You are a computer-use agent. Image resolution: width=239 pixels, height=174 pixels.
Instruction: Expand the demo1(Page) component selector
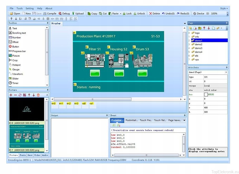click(x=226, y=72)
